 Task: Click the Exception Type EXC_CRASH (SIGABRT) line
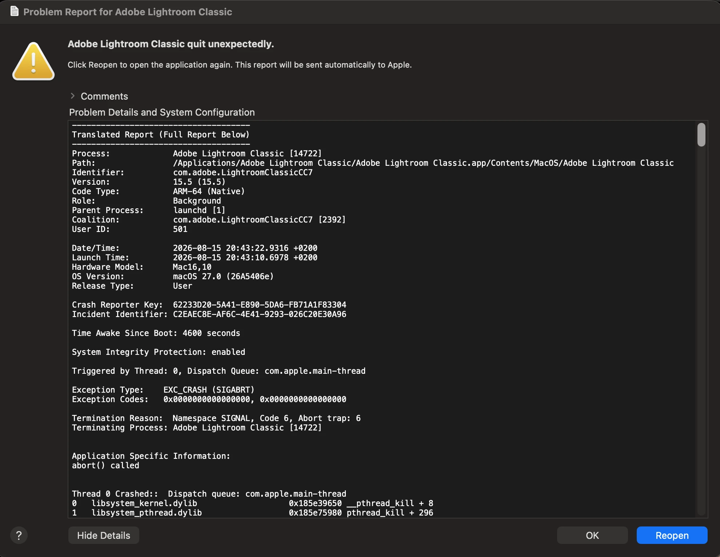[x=163, y=390]
